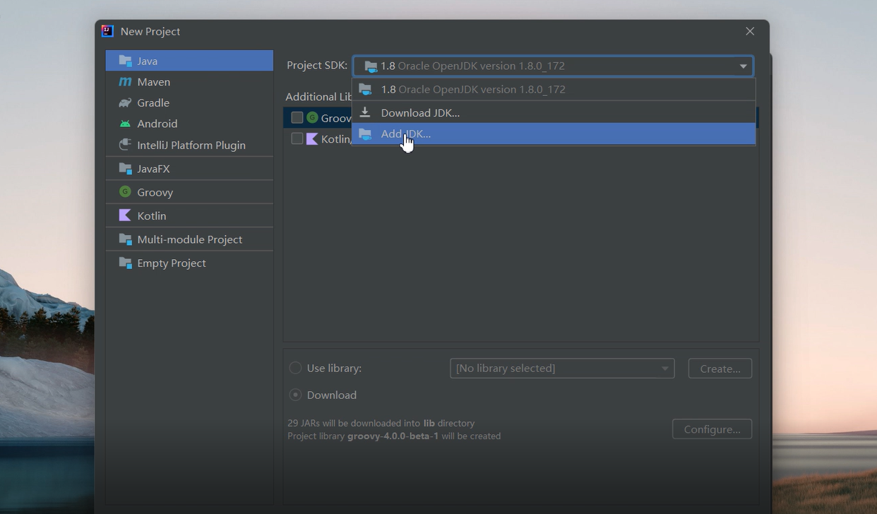Click the Configure... button
Image resolution: width=877 pixels, height=514 pixels.
pyautogui.click(x=712, y=429)
